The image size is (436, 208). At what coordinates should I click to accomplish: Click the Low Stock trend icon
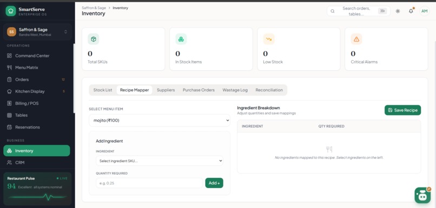click(269, 39)
